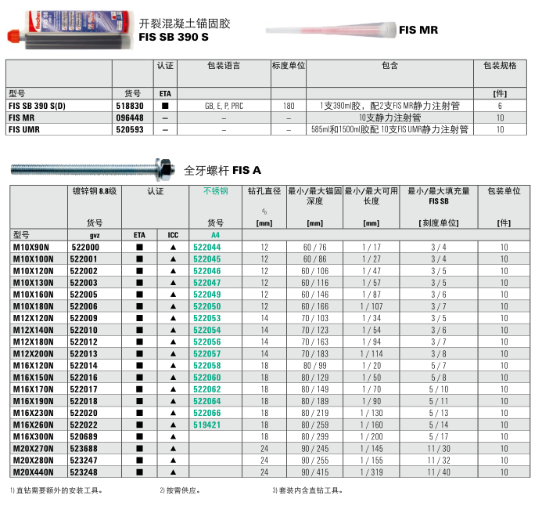
Task: Click the ICC triangle mark in M20X440N row
Action: point(173,472)
